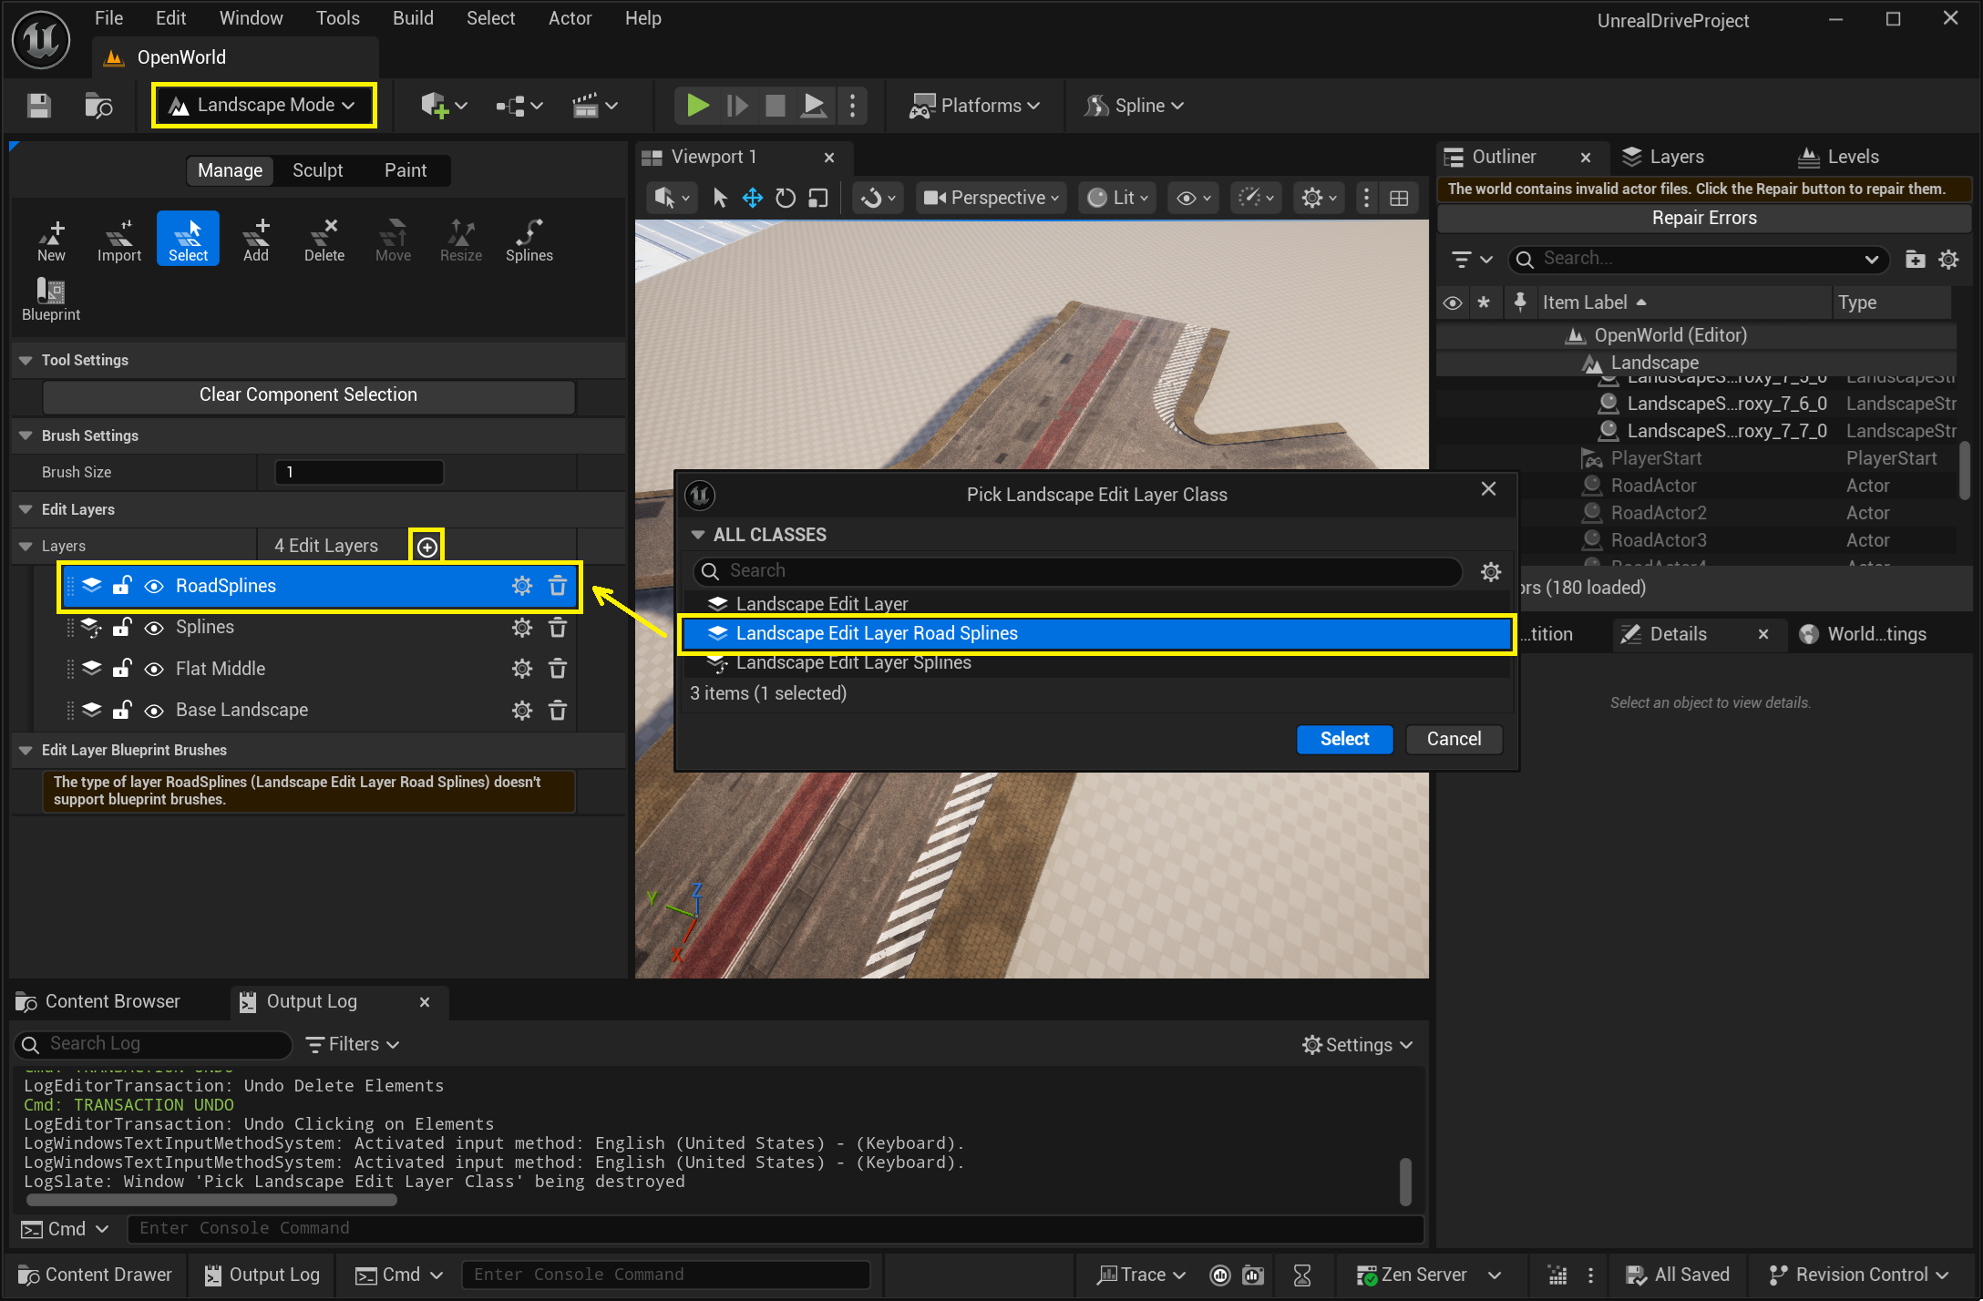The image size is (1983, 1301).
Task: Open settings gear for Flat Middle layer
Action: pyautogui.click(x=522, y=669)
